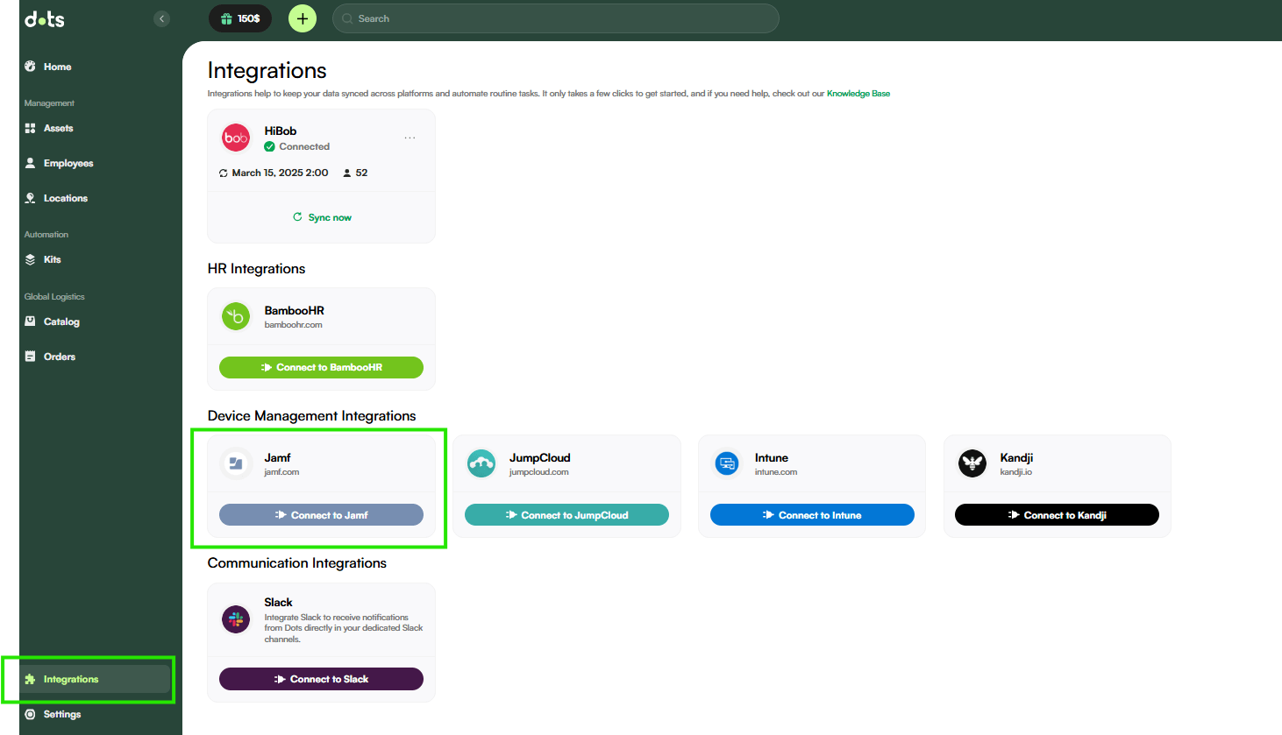Click the Device Management Integrations heading

coord(311,416)
